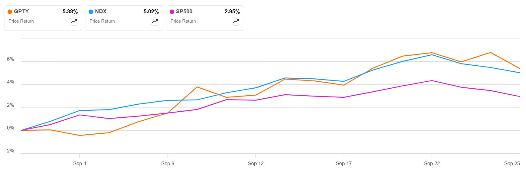Open the NDX ticker label

(101, 11)
